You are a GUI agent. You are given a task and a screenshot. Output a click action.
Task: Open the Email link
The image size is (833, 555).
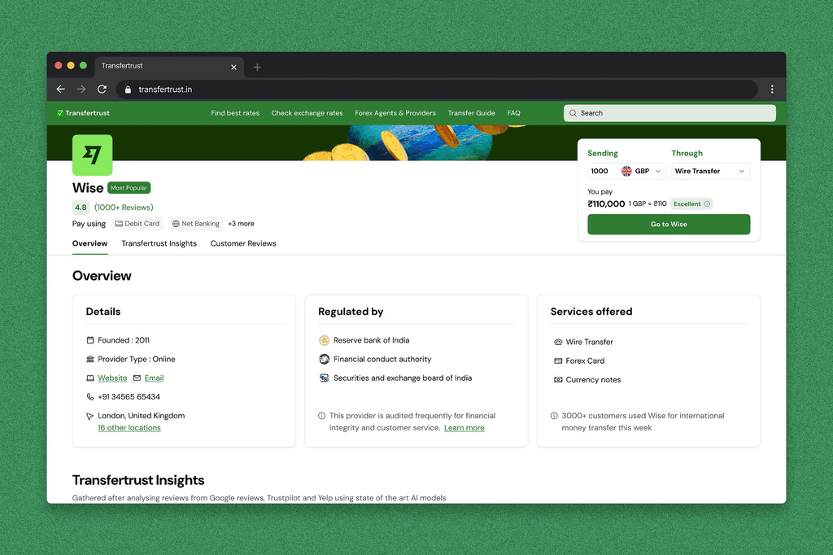point(154,378)
